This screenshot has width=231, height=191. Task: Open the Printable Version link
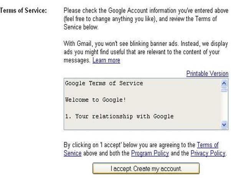207,74
